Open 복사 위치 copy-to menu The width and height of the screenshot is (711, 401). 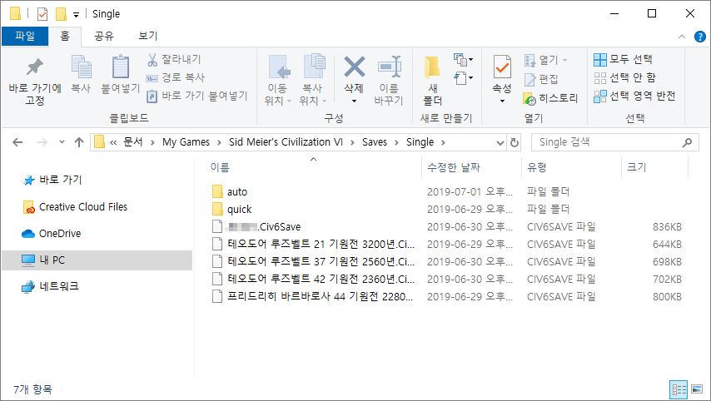(x=312, y=81)
